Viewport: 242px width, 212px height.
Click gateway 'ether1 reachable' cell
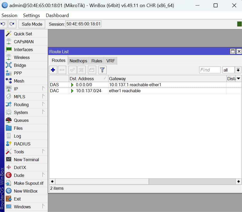point(125,91)
